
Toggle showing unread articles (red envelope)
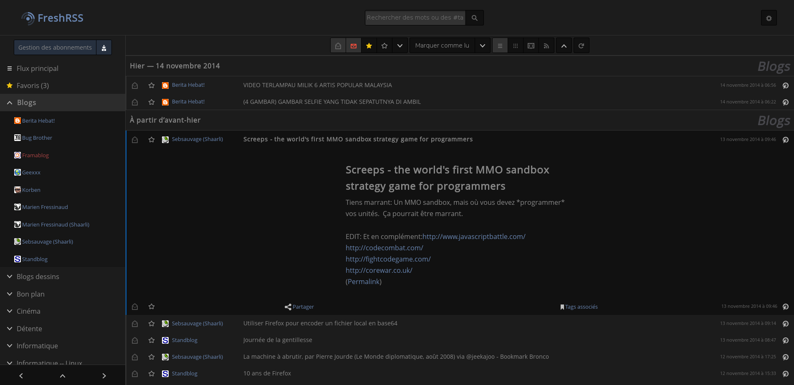354,45
